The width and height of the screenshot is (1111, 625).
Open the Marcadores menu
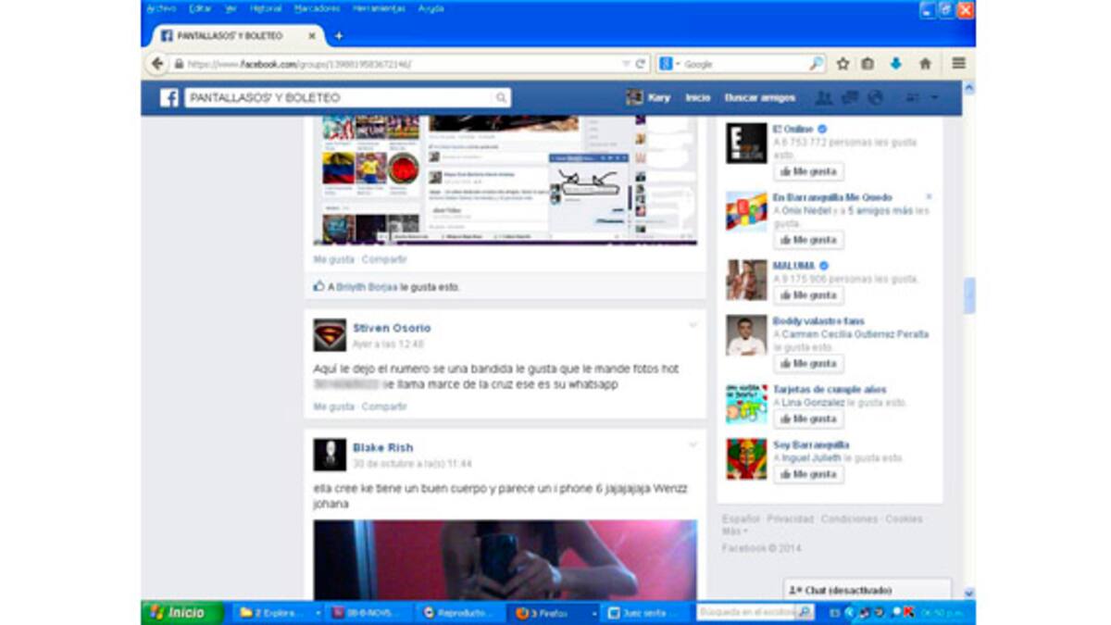coord(317,8)
